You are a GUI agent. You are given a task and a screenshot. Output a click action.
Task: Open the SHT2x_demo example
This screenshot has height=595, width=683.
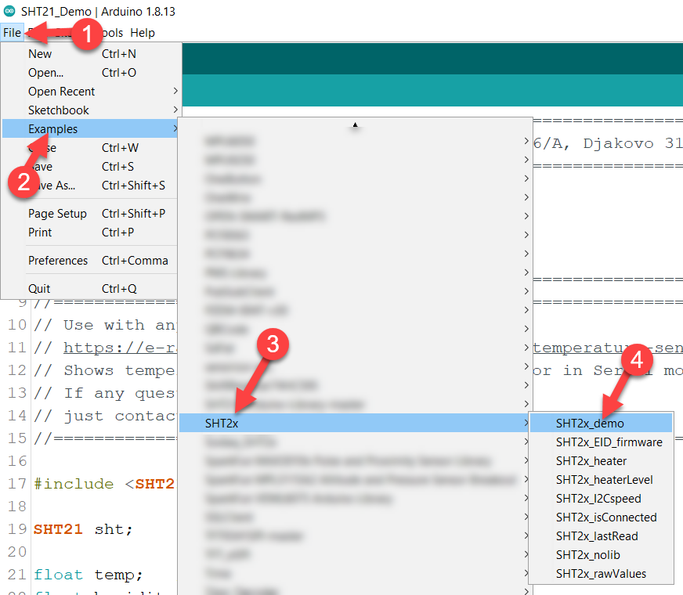click(601, 423)
